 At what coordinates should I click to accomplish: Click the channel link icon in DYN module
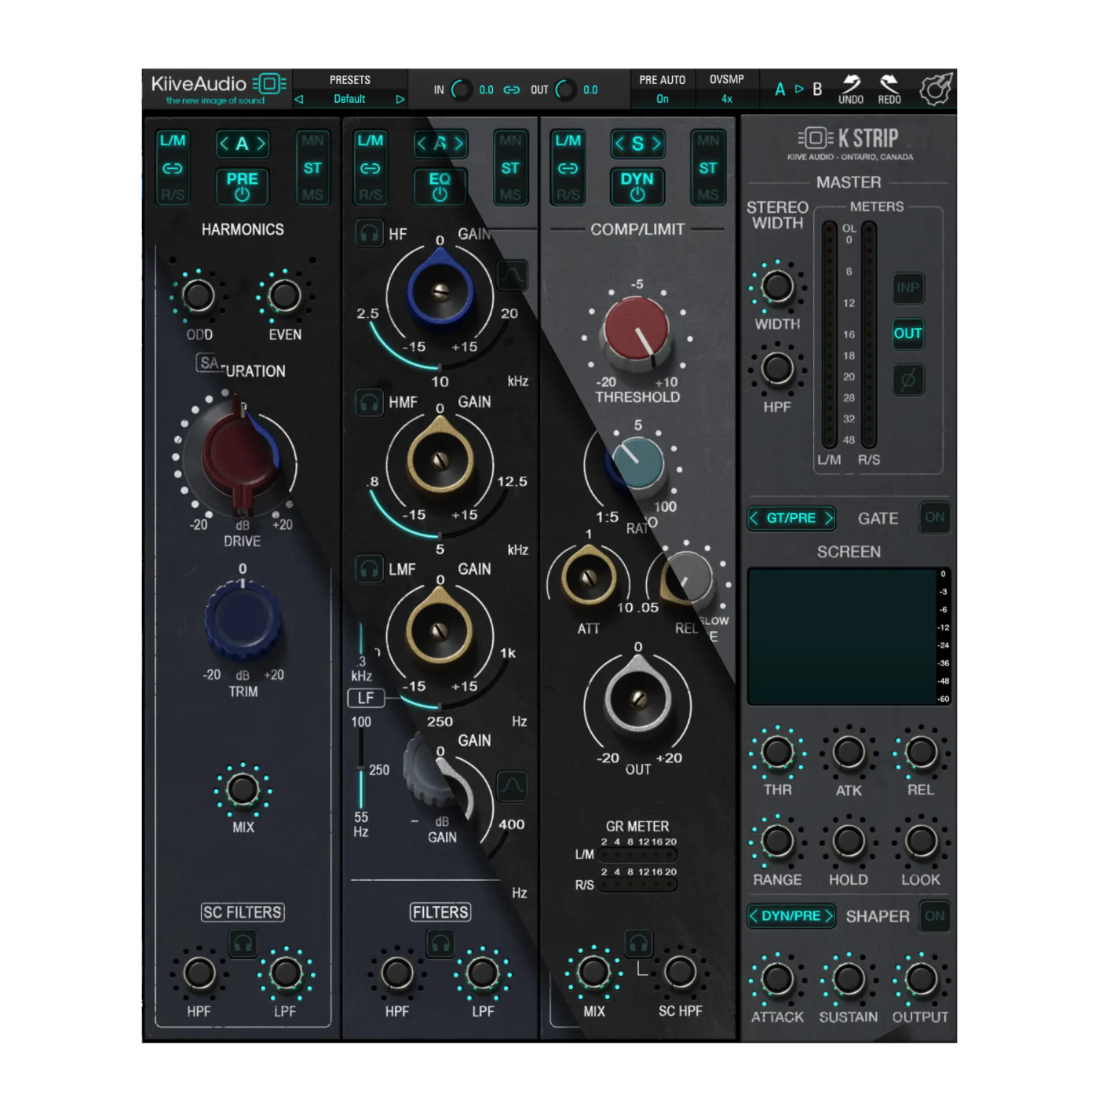click(568, 169)
